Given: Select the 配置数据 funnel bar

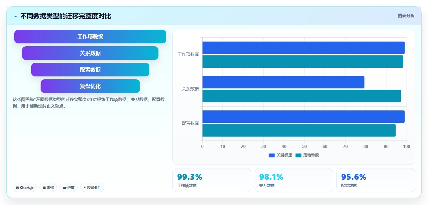Looking at the screenshot, I should [x=90, y=70].
